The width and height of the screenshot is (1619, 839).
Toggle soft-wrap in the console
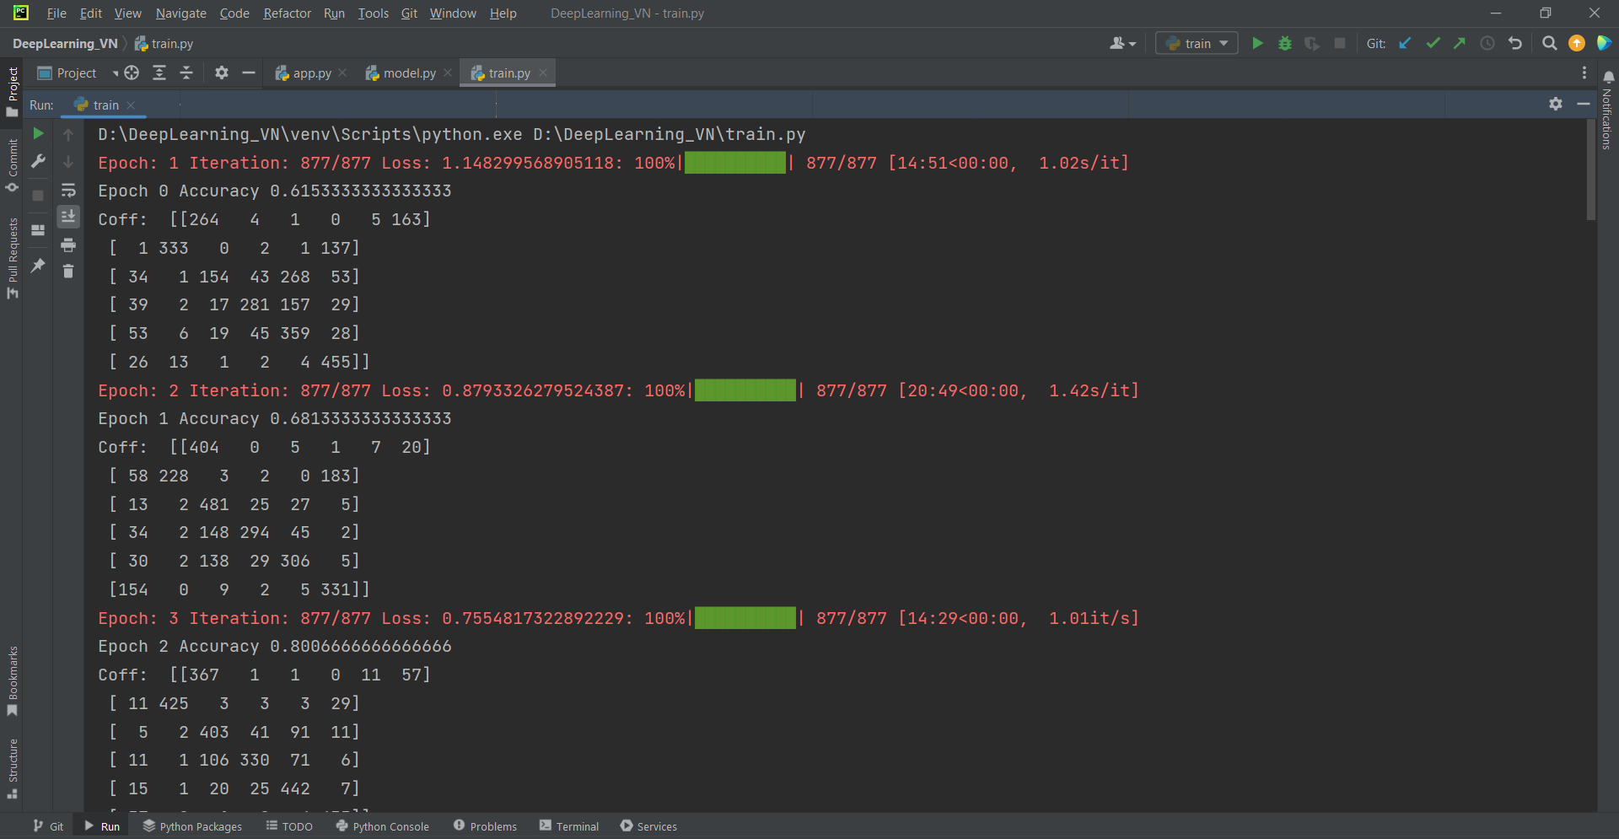coord(68,190)
